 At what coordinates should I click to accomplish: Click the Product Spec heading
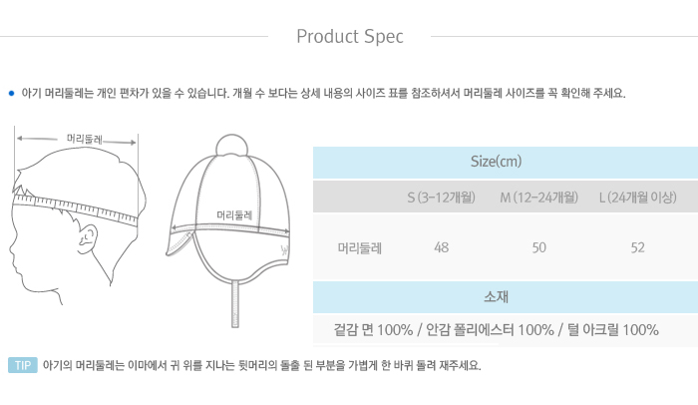[350, 37]
